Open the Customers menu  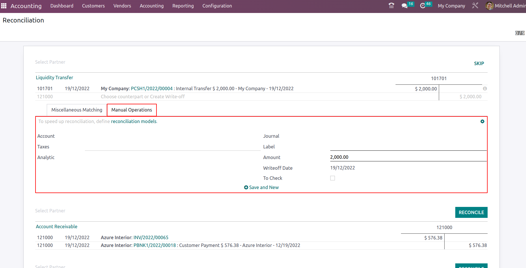[x=93, y=6]
